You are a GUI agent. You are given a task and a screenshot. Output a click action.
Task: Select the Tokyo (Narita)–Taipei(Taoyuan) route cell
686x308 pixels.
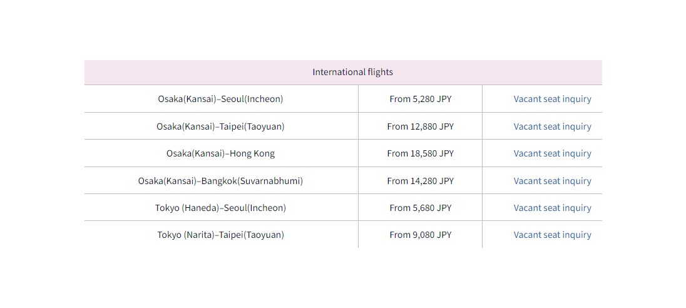coord(221,235)
